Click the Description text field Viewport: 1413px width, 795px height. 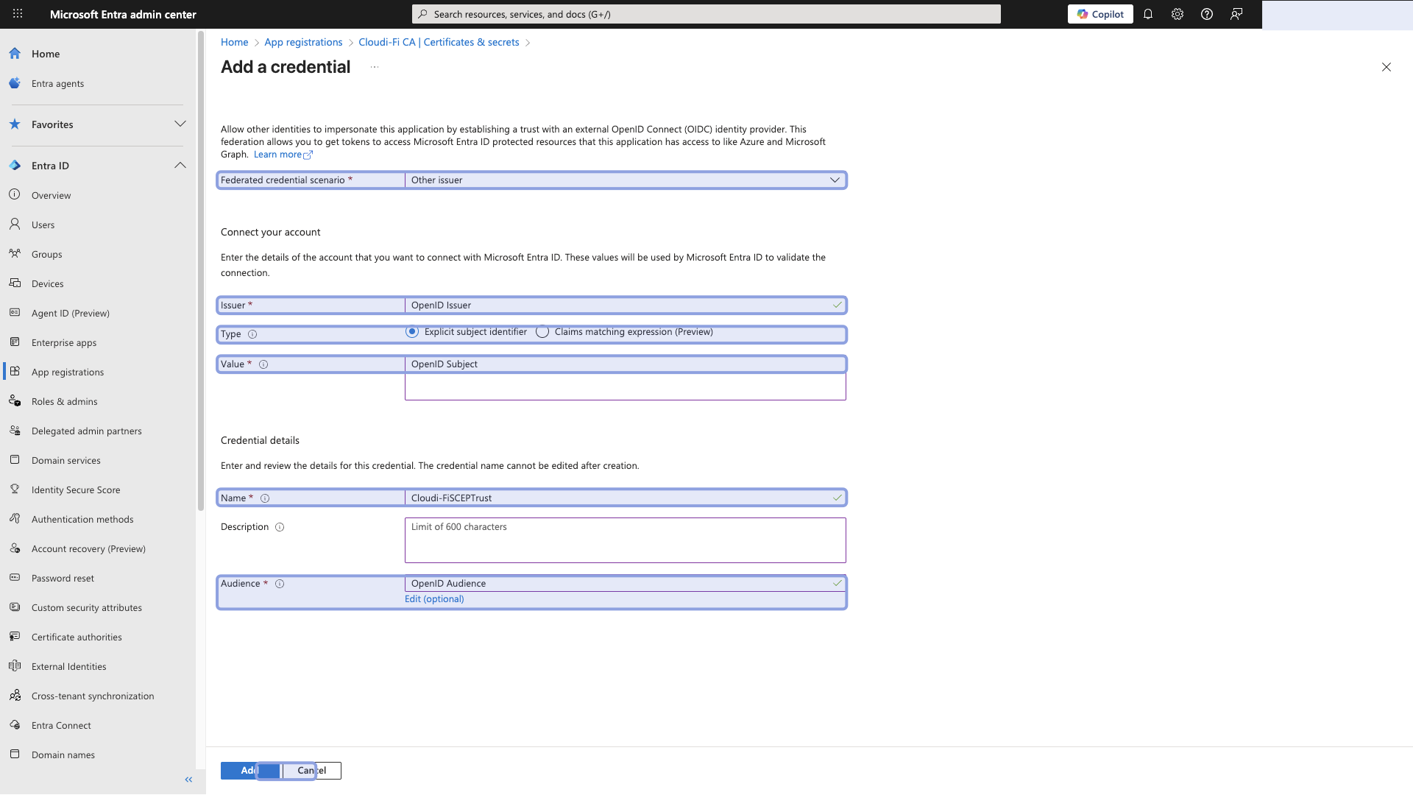[x=624, y=540]
